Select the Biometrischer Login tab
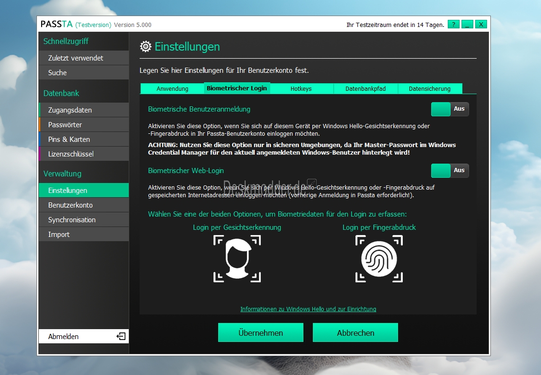 pos(237,88)
